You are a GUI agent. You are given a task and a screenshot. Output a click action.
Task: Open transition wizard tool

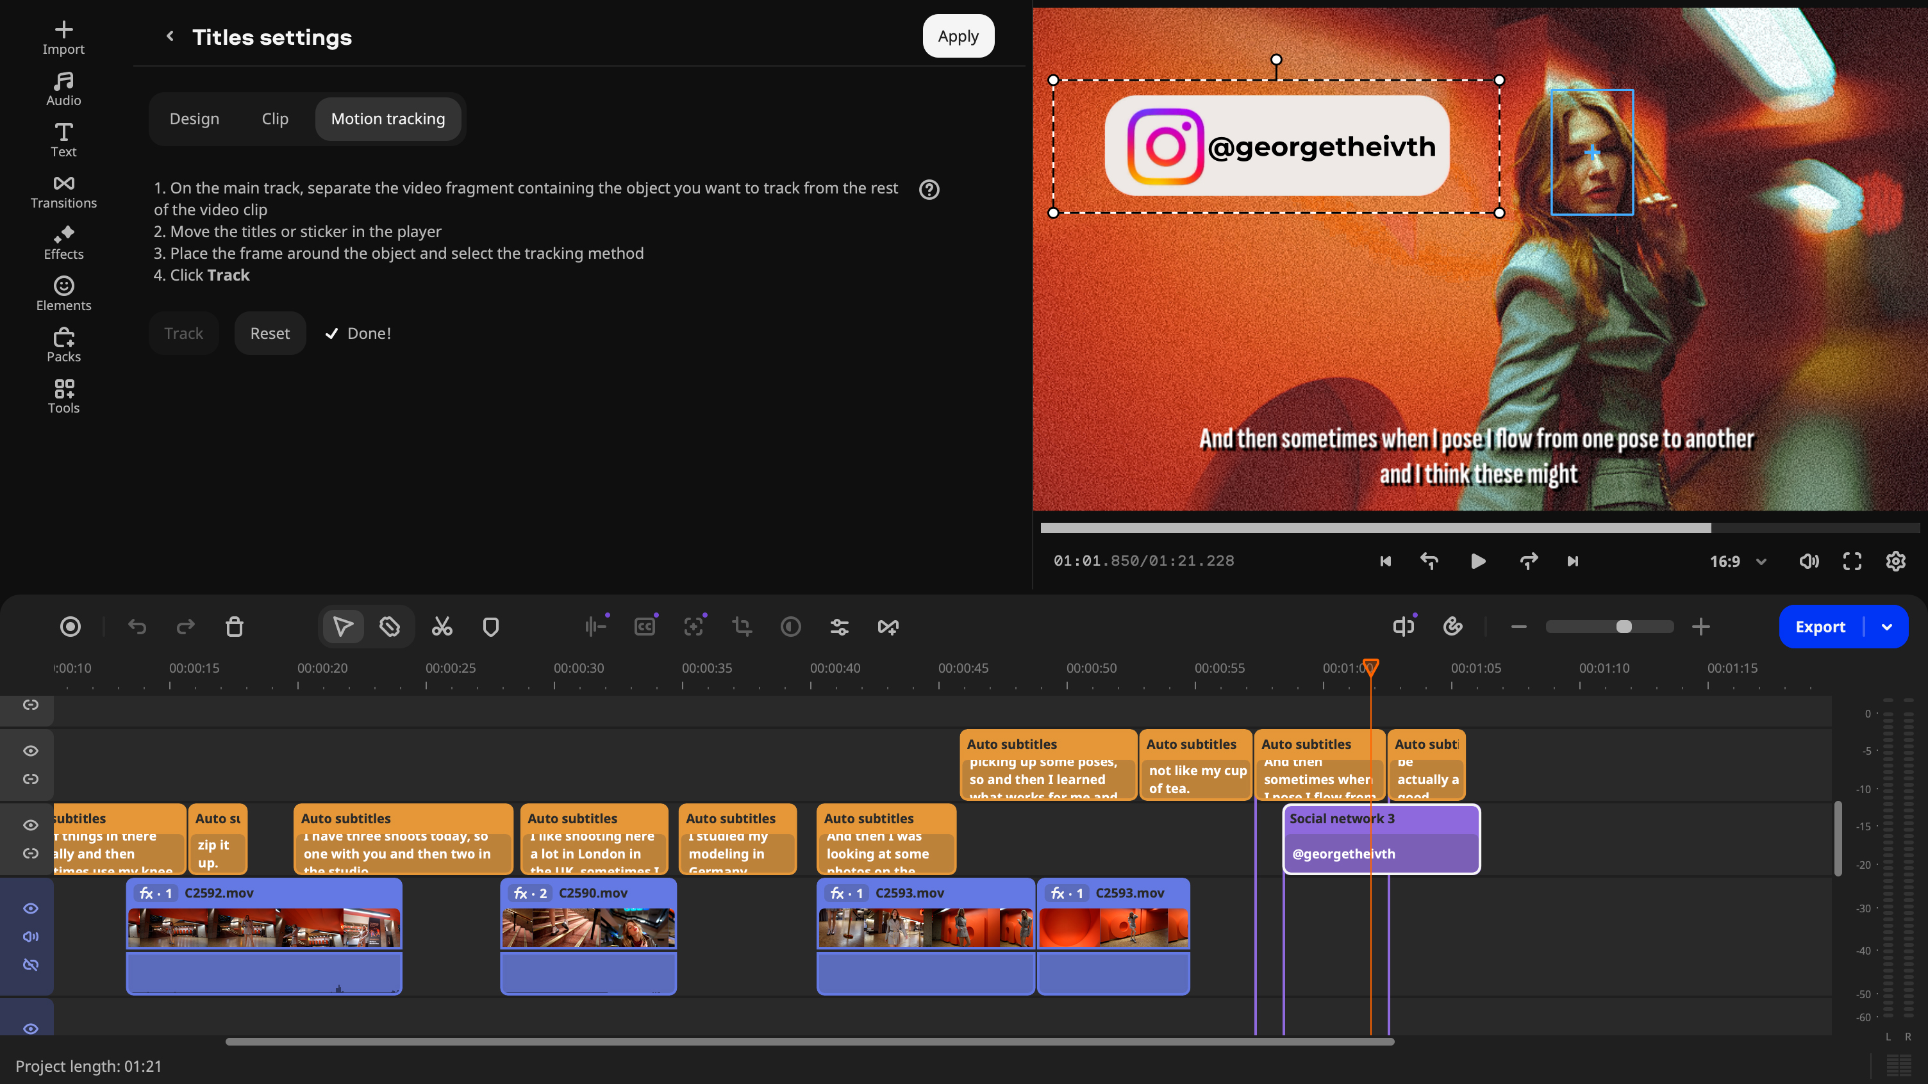pos(888,626)
